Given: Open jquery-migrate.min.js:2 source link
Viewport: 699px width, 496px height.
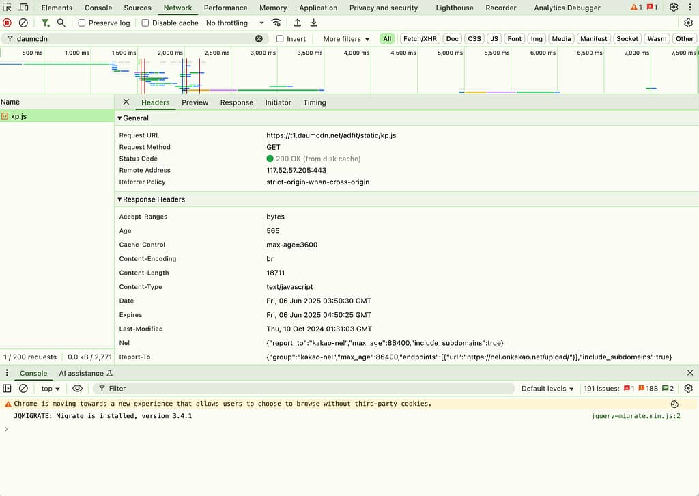Looking at the screenshot, I should [636, 416].
